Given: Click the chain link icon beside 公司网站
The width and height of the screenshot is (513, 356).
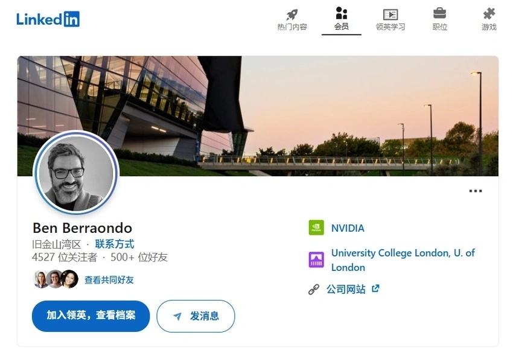Looking at the screenshot, I should (313, 290).
